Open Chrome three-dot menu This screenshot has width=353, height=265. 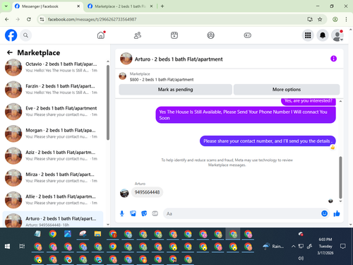coord(346,19)
